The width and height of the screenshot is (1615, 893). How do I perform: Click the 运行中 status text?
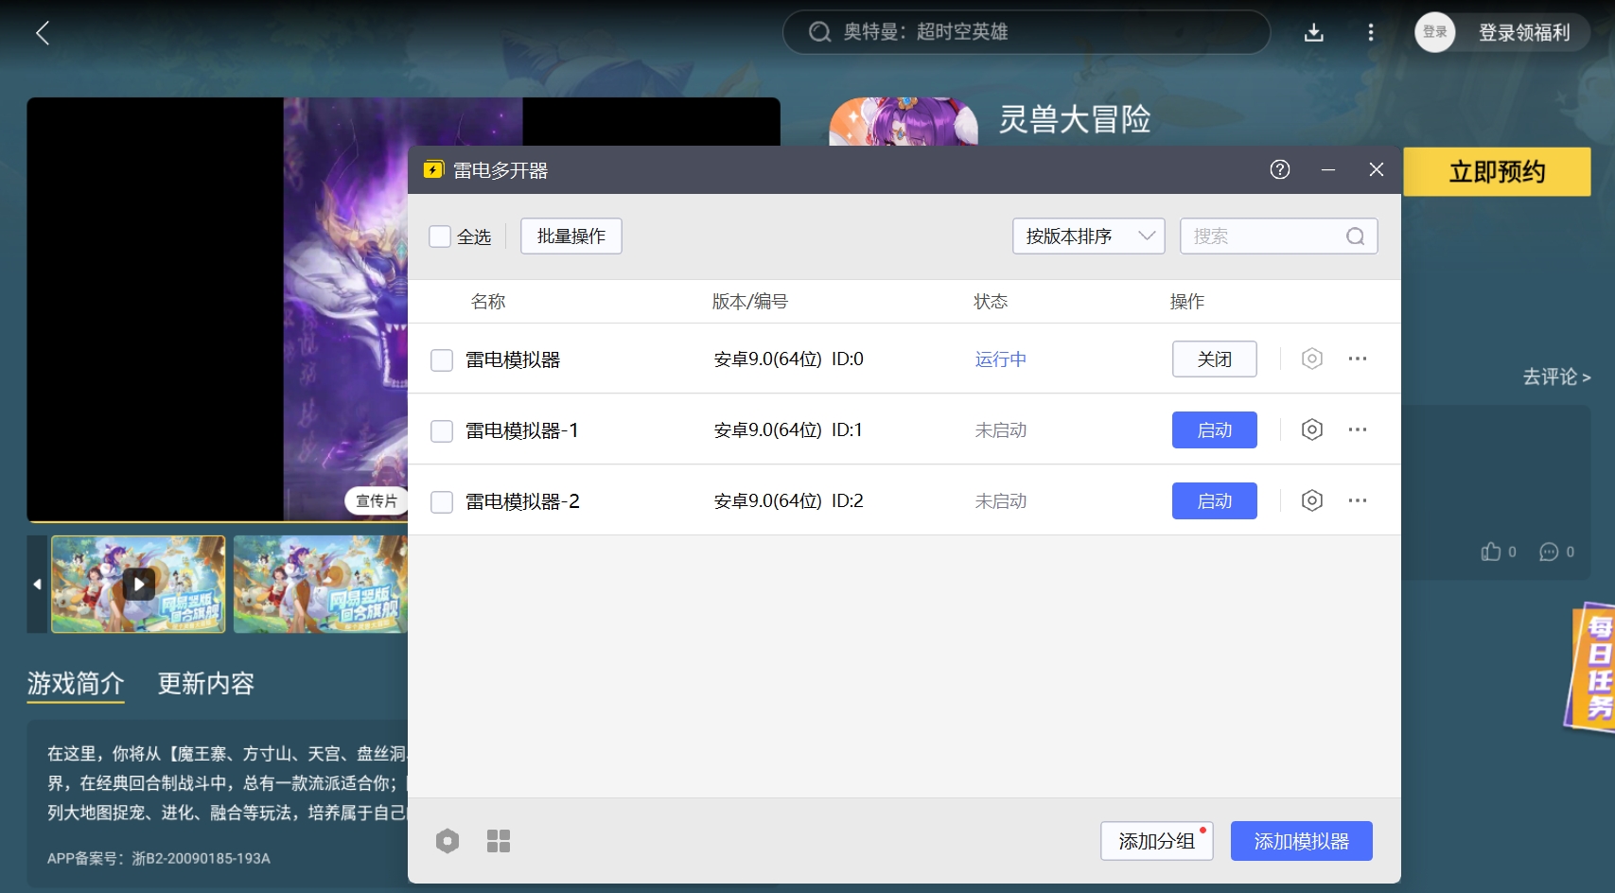(x=1001, y=359)
